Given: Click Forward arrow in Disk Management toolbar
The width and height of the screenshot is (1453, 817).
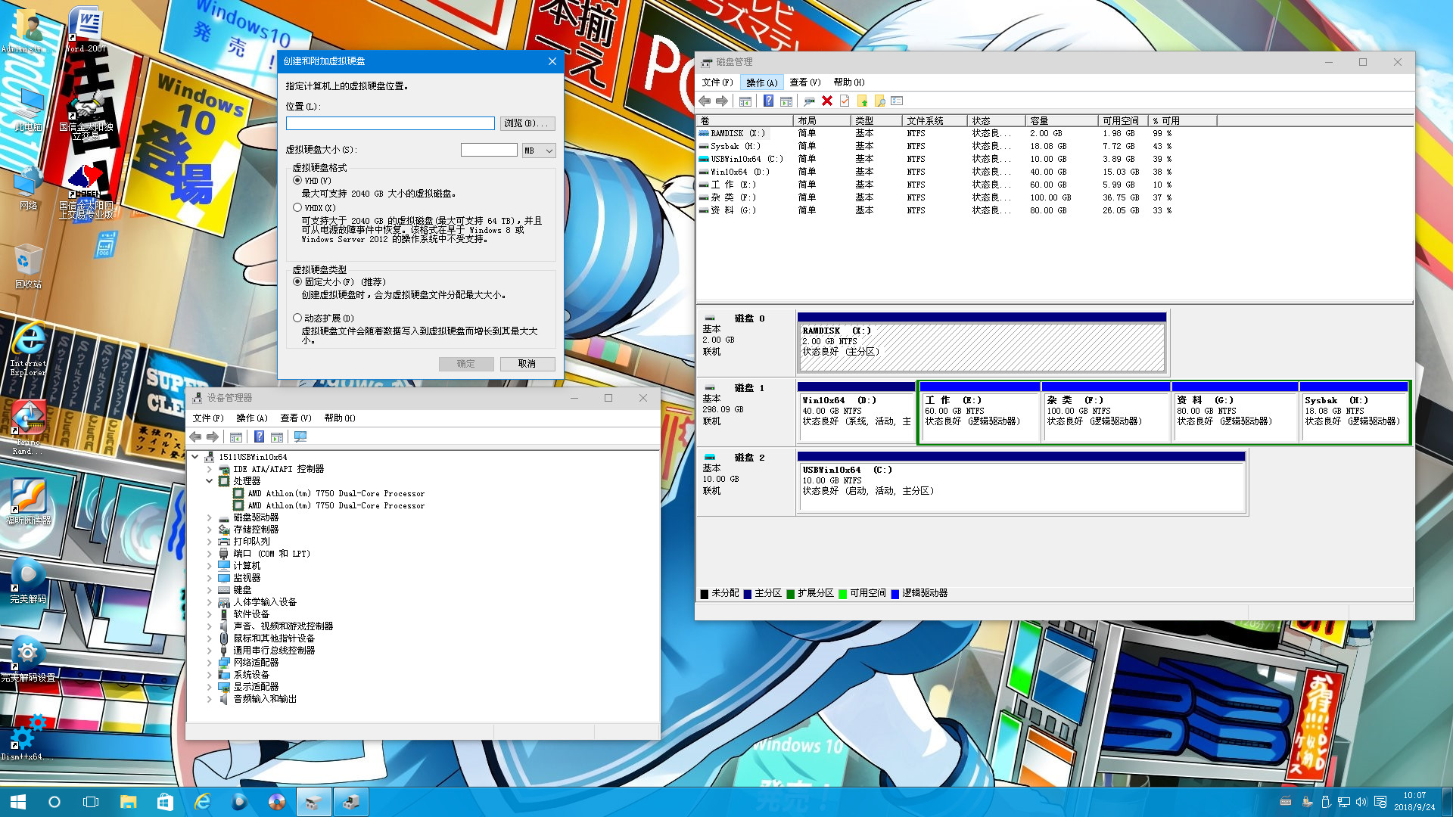Looking at the screenshot, I should pos(722,101).
